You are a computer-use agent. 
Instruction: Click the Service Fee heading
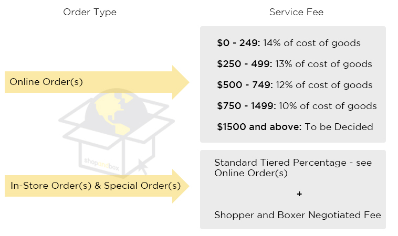[296, 12]
